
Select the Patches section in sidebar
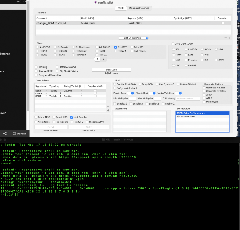coord(5,54)
